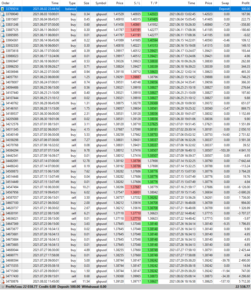251x293 pixels.
Task: Click the red S/L cell '1.36951'
Action: [133, 192]
